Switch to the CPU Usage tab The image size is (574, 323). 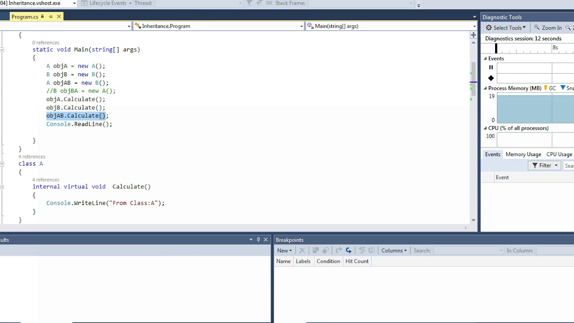pyautogui.click(x=559, y=154)
